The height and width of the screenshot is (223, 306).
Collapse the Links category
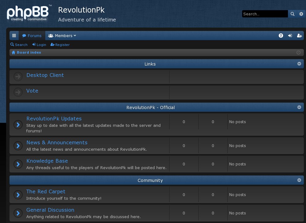point(299,64)
